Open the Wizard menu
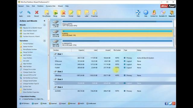 (60, 6)
